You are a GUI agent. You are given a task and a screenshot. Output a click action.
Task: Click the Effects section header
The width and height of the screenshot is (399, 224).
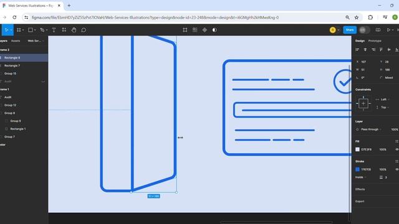[x=360, y=189]
